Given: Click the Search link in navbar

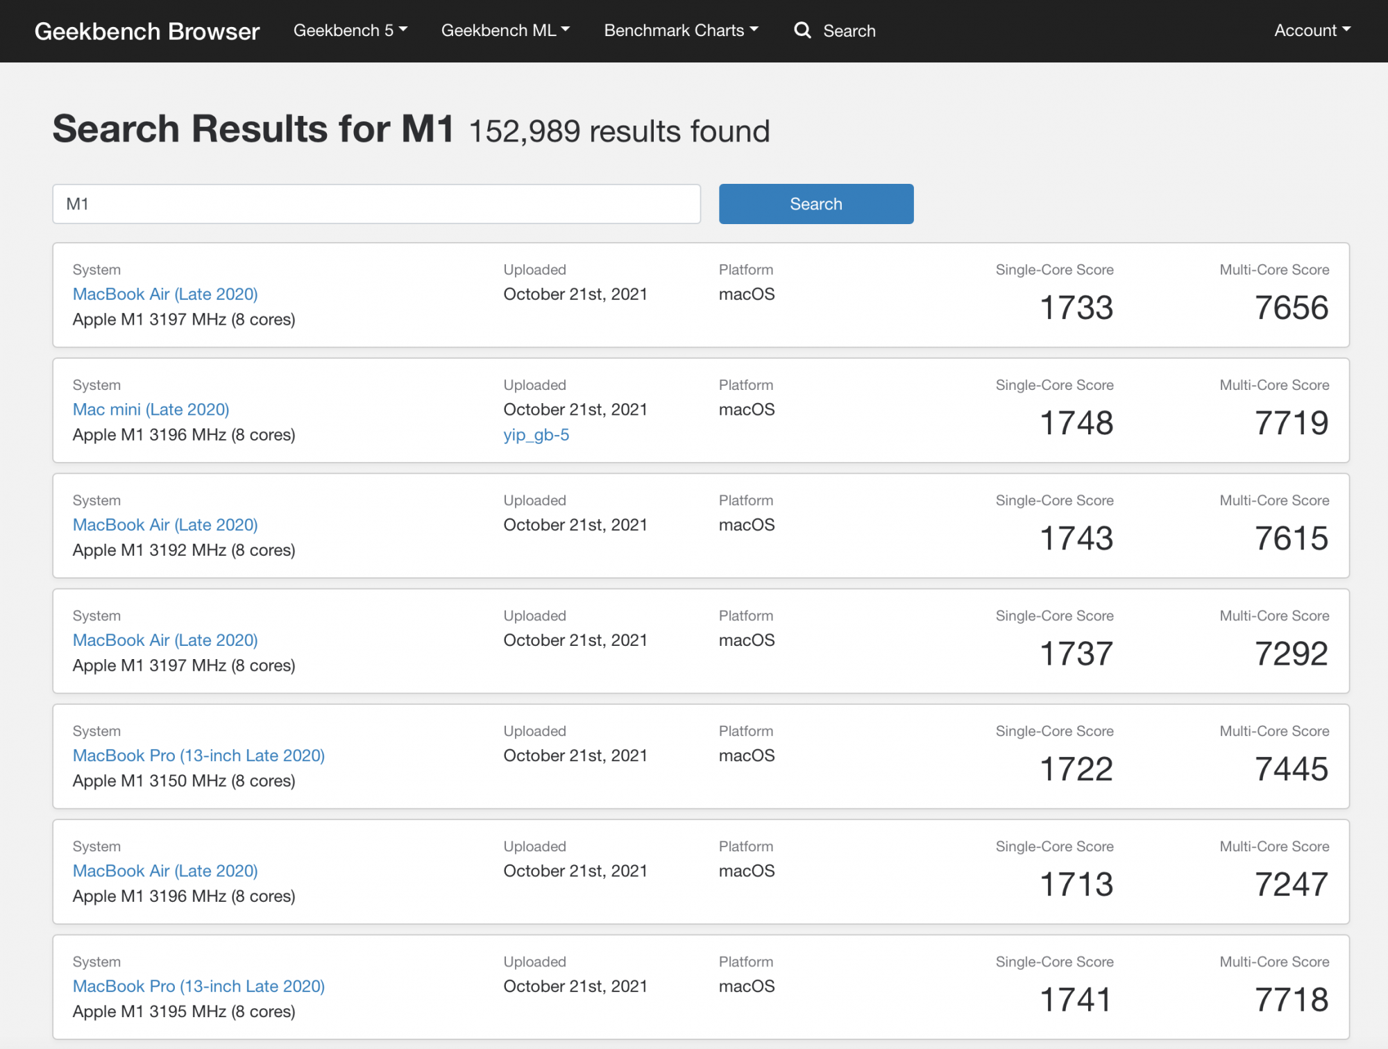Looking at the screenshot, I should pyautogui.click(x=849, y=31).
